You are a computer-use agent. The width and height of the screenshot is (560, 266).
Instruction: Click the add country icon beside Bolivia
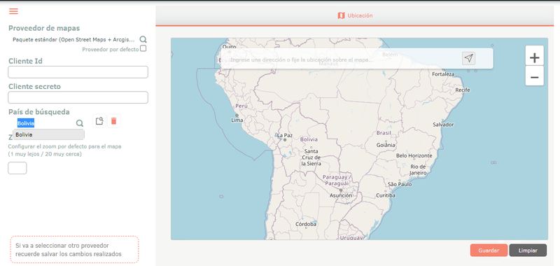point(99,120)
